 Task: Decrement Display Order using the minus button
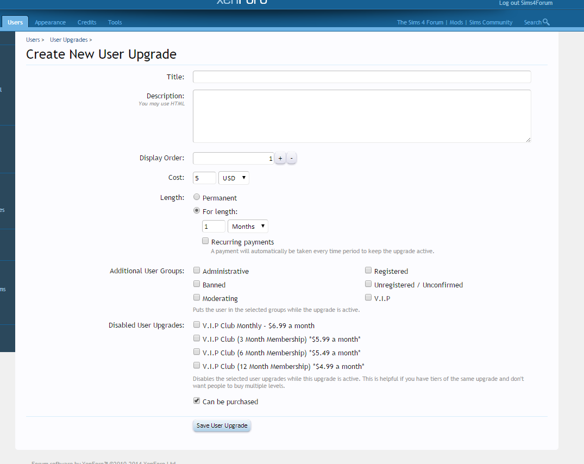(292, 158)
